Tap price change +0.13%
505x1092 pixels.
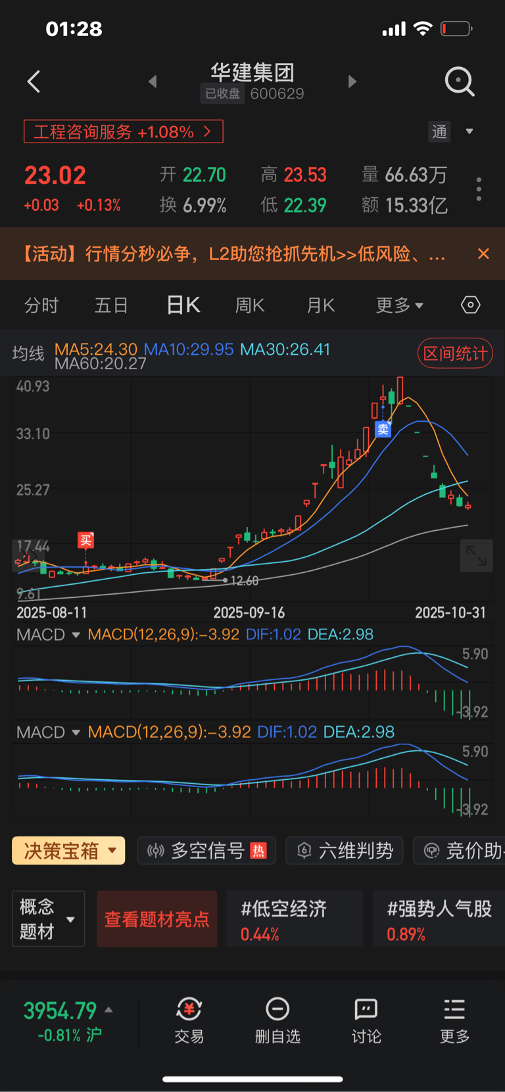click(99, 206)
